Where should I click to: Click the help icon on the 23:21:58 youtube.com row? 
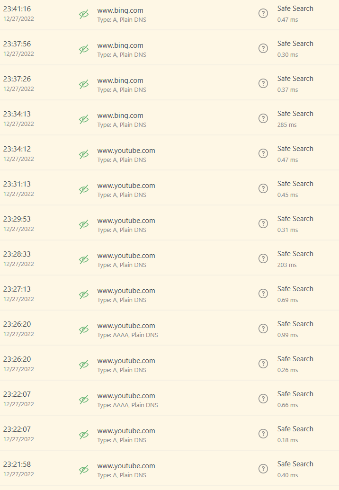263,468
